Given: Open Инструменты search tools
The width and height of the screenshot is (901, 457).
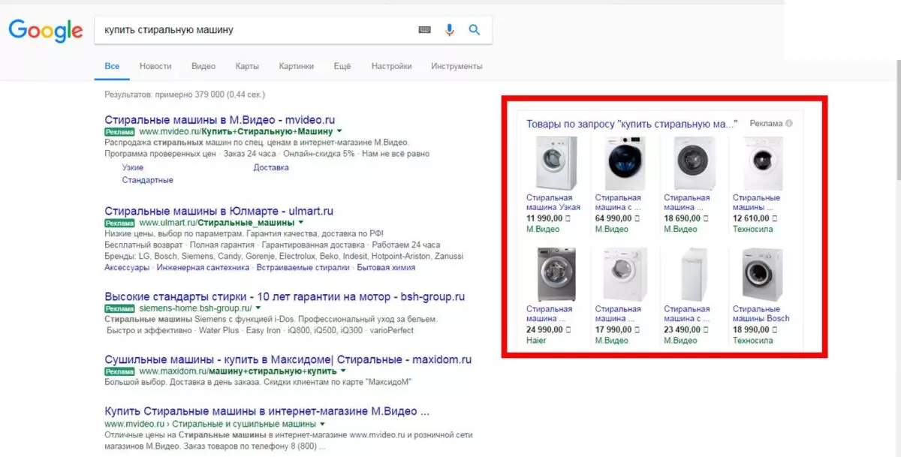Looking at the screenshot, I should coord(457,66).
